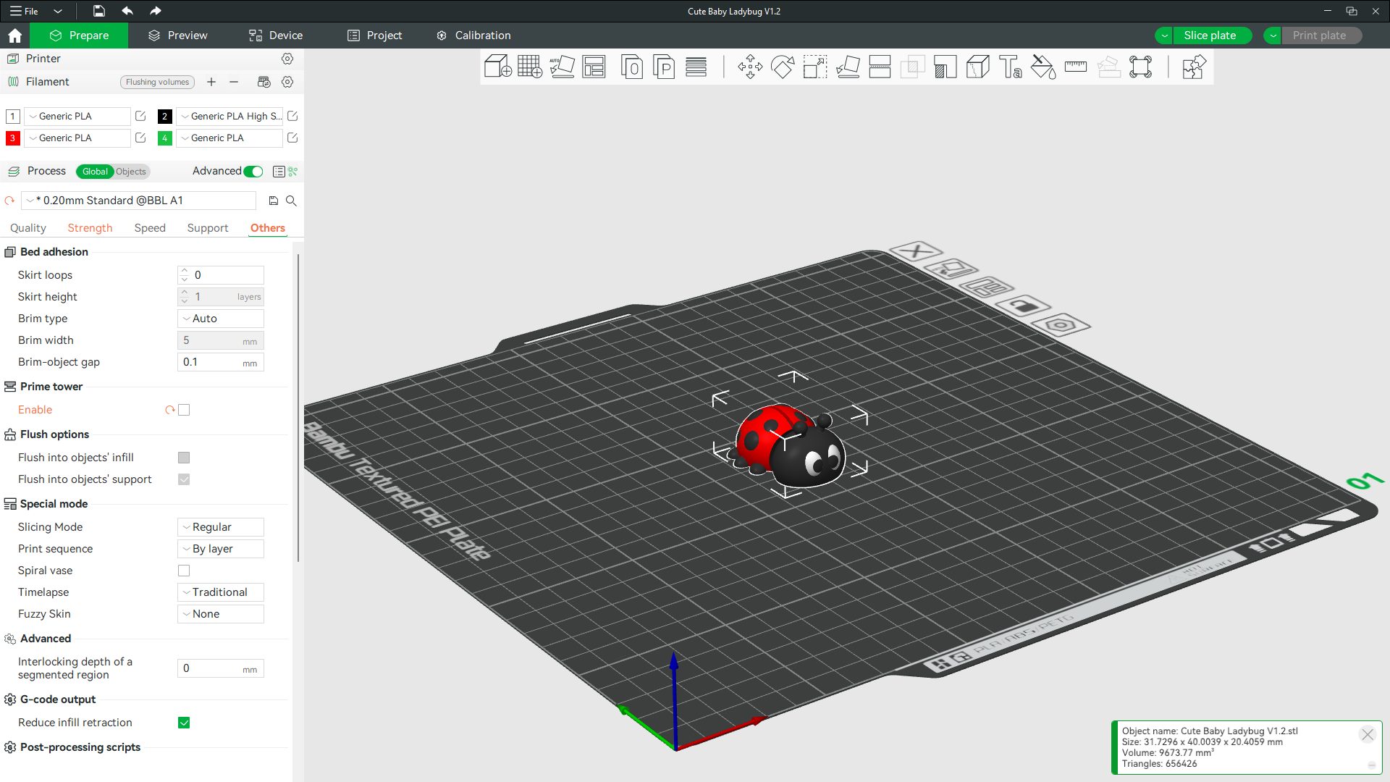This screenshot has width=1390, height=782.
Task: Open filament 2 Generic PLA High Speed dropdown
Action: coord(229,116)
